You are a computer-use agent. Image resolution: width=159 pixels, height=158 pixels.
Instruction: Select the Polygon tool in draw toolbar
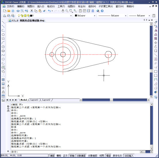click(3, 35)
